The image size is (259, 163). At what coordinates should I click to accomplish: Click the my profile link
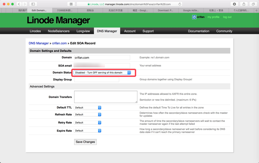213,17
